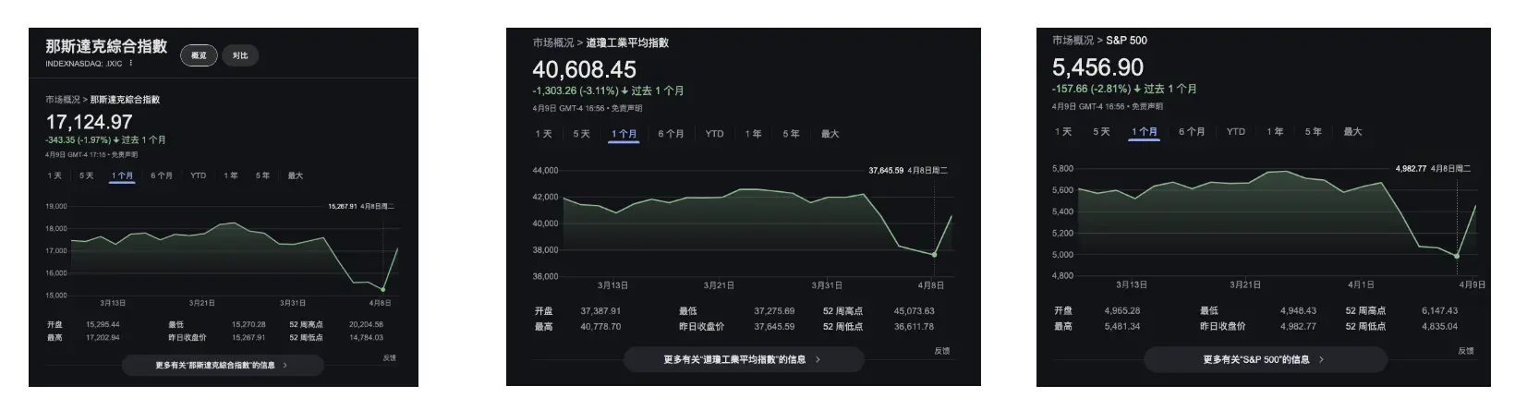Select 6个月 range tab in Dow Jones panel
Screen dimensions: 1515x410
point(672,134)
